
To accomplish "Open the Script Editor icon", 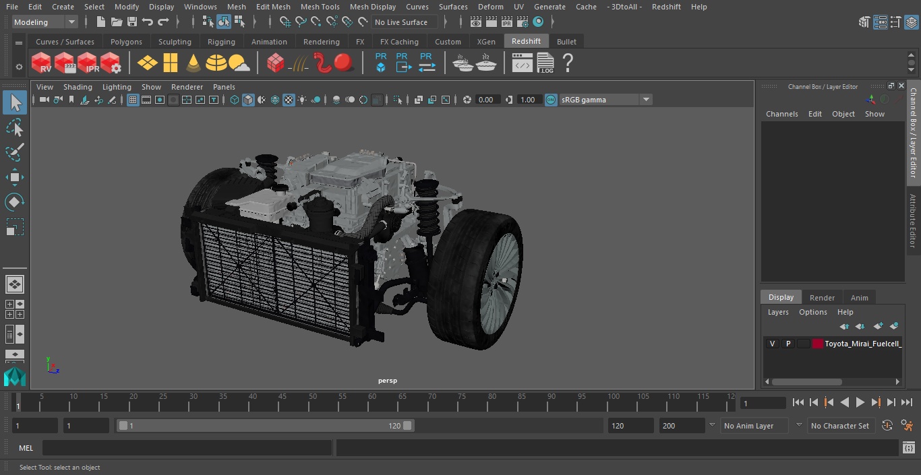I will tap(909, 447).
